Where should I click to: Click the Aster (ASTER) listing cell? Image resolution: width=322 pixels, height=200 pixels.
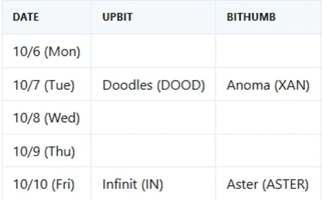tap(268, 185)
